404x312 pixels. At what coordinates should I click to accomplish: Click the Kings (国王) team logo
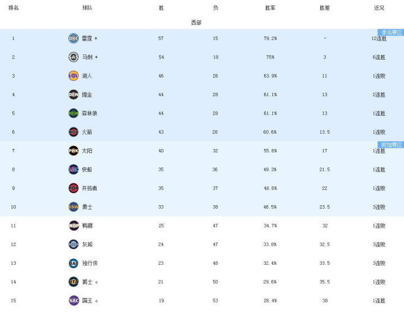point(74,300)
